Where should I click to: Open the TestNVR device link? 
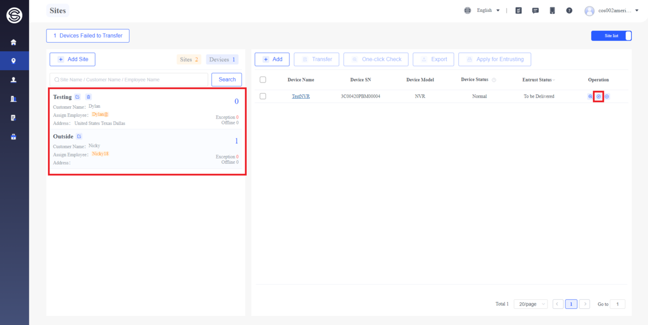[x=301, y=96]
